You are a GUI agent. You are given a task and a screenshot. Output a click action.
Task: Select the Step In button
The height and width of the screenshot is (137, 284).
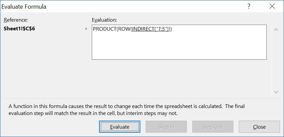[166, 127]
